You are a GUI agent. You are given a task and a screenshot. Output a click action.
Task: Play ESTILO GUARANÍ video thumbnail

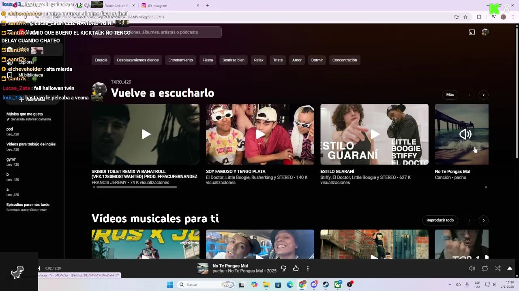(374, 134)
